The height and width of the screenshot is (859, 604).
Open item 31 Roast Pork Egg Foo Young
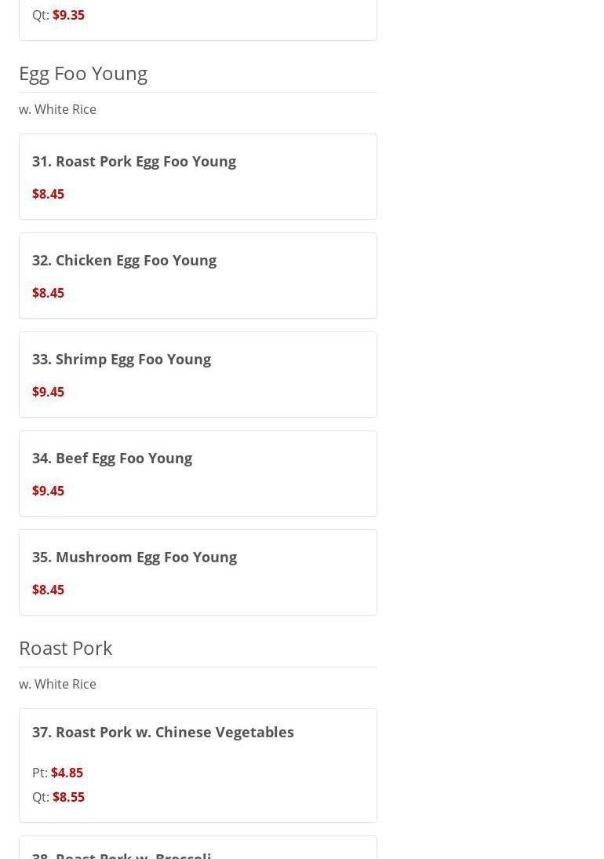point(134,161)
